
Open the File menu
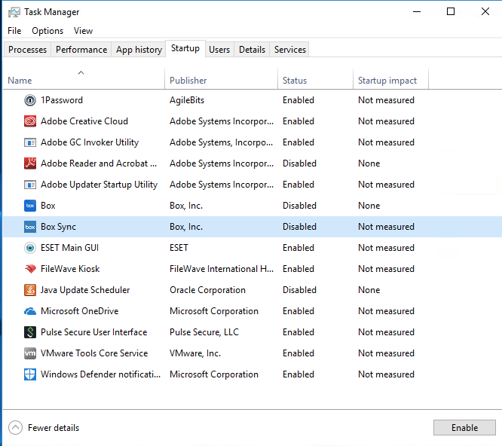coord(14,31)
